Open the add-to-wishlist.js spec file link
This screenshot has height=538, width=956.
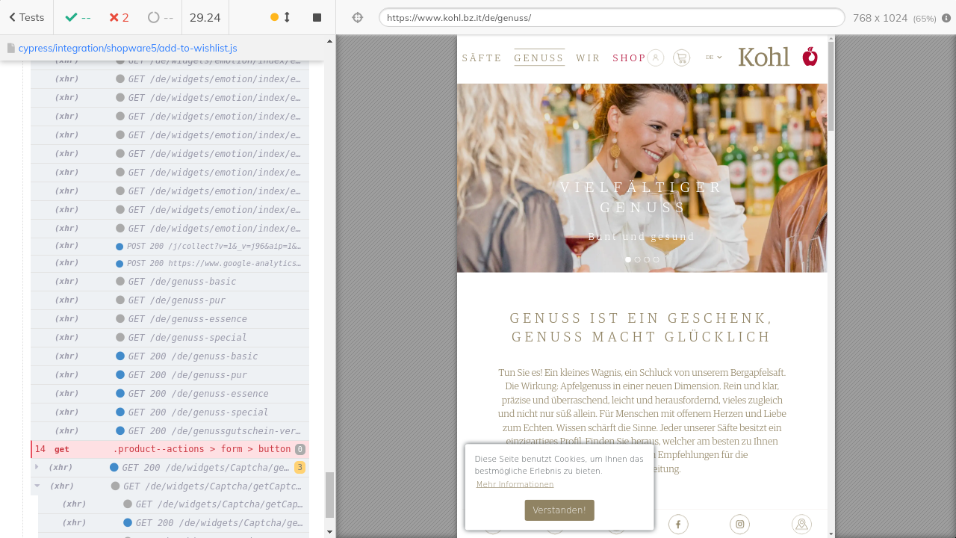pyautogui.click(x=127, y=48)
